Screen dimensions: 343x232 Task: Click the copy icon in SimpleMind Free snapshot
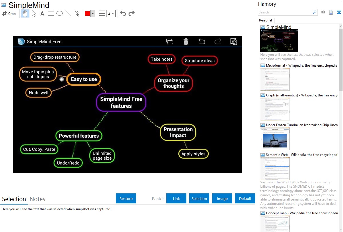170,41
